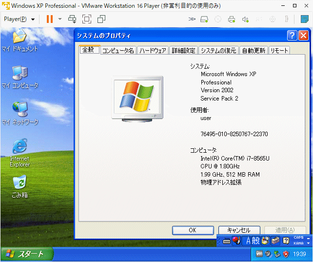Open the Player(P) menu
Image resolution: width=313 pixels, height=262 pixels.
[20, 19]
